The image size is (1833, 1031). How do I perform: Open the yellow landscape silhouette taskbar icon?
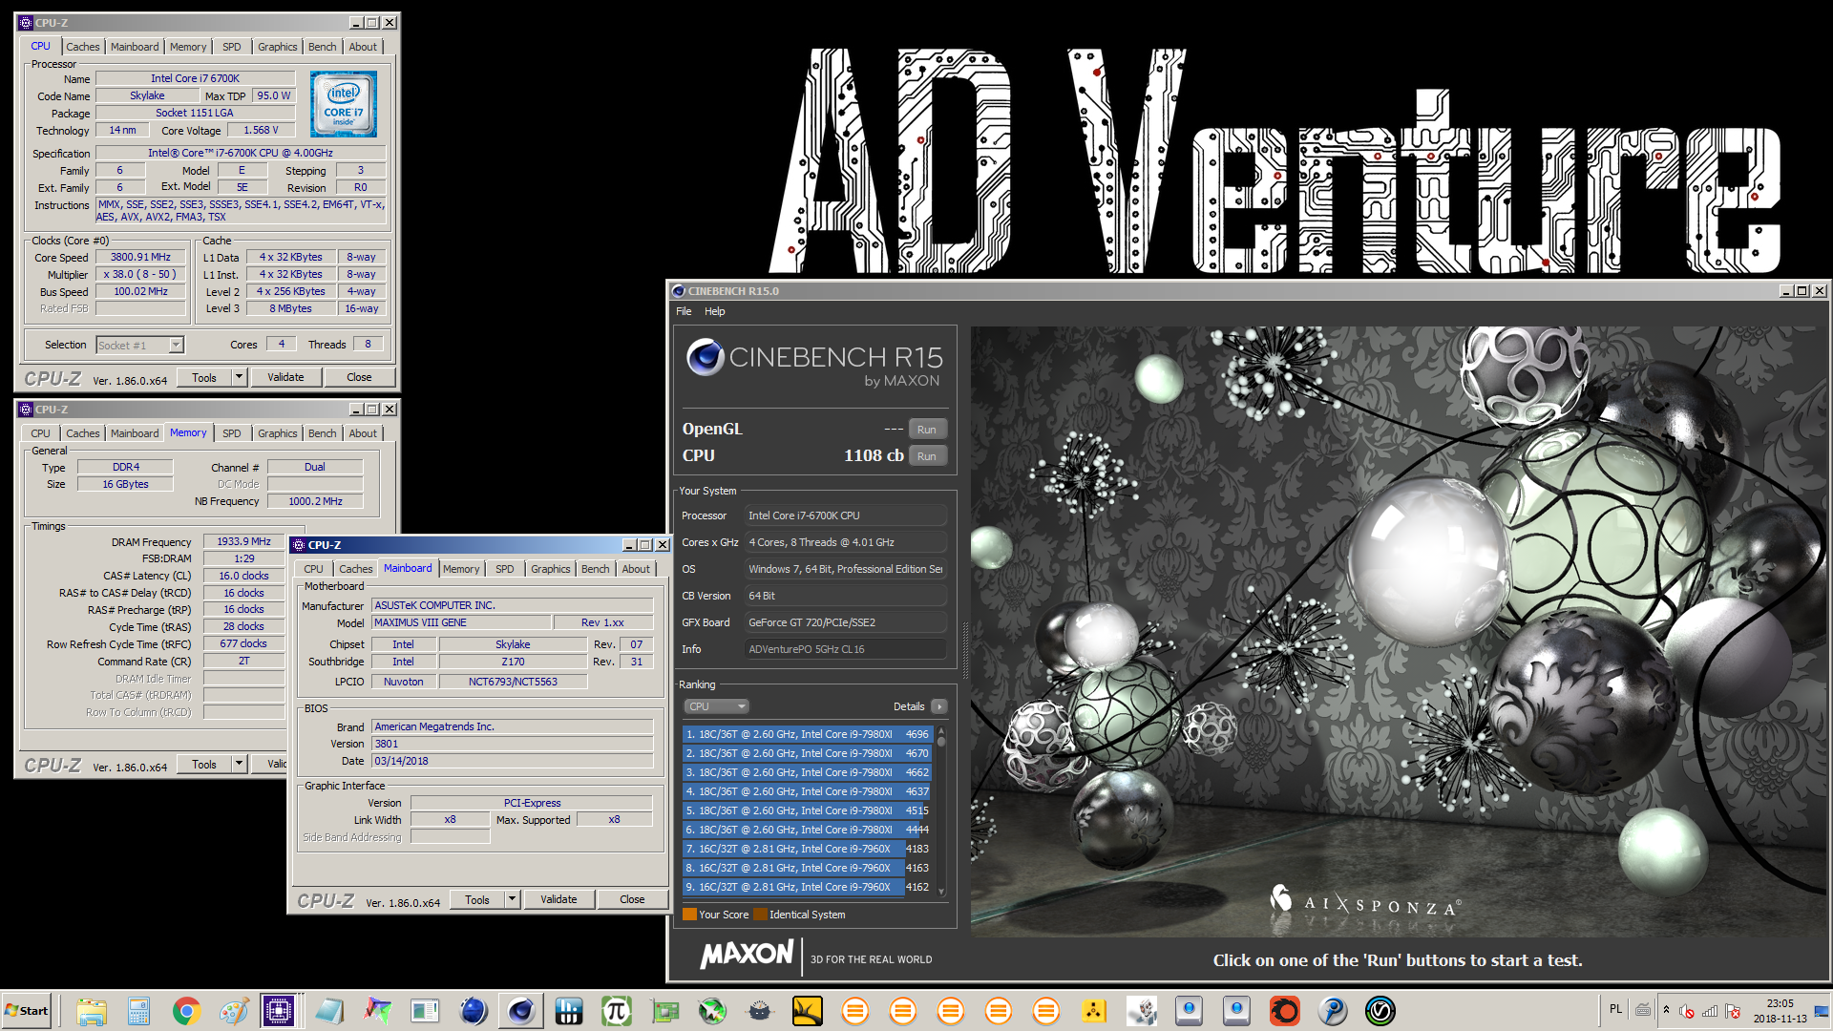click(808, 1011)
